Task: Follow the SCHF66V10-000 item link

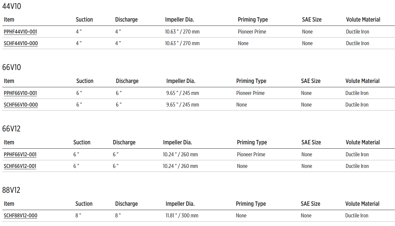Action: (21, 105)
